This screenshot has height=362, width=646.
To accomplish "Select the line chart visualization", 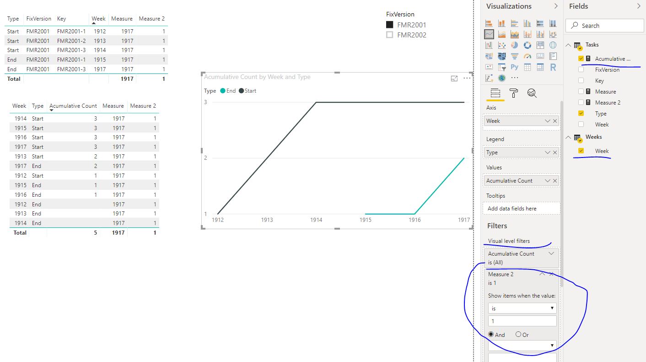I will (x=489, y=34).
